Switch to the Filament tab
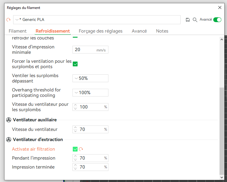The height and width of the screenshot is (182, 227). (18, 31)
